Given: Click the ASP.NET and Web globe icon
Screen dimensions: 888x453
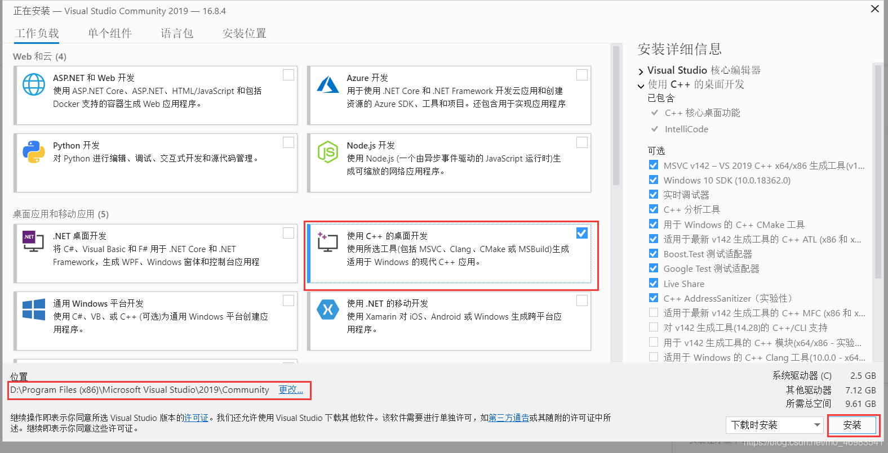Looking at the screenshot, I should (34, 84).
